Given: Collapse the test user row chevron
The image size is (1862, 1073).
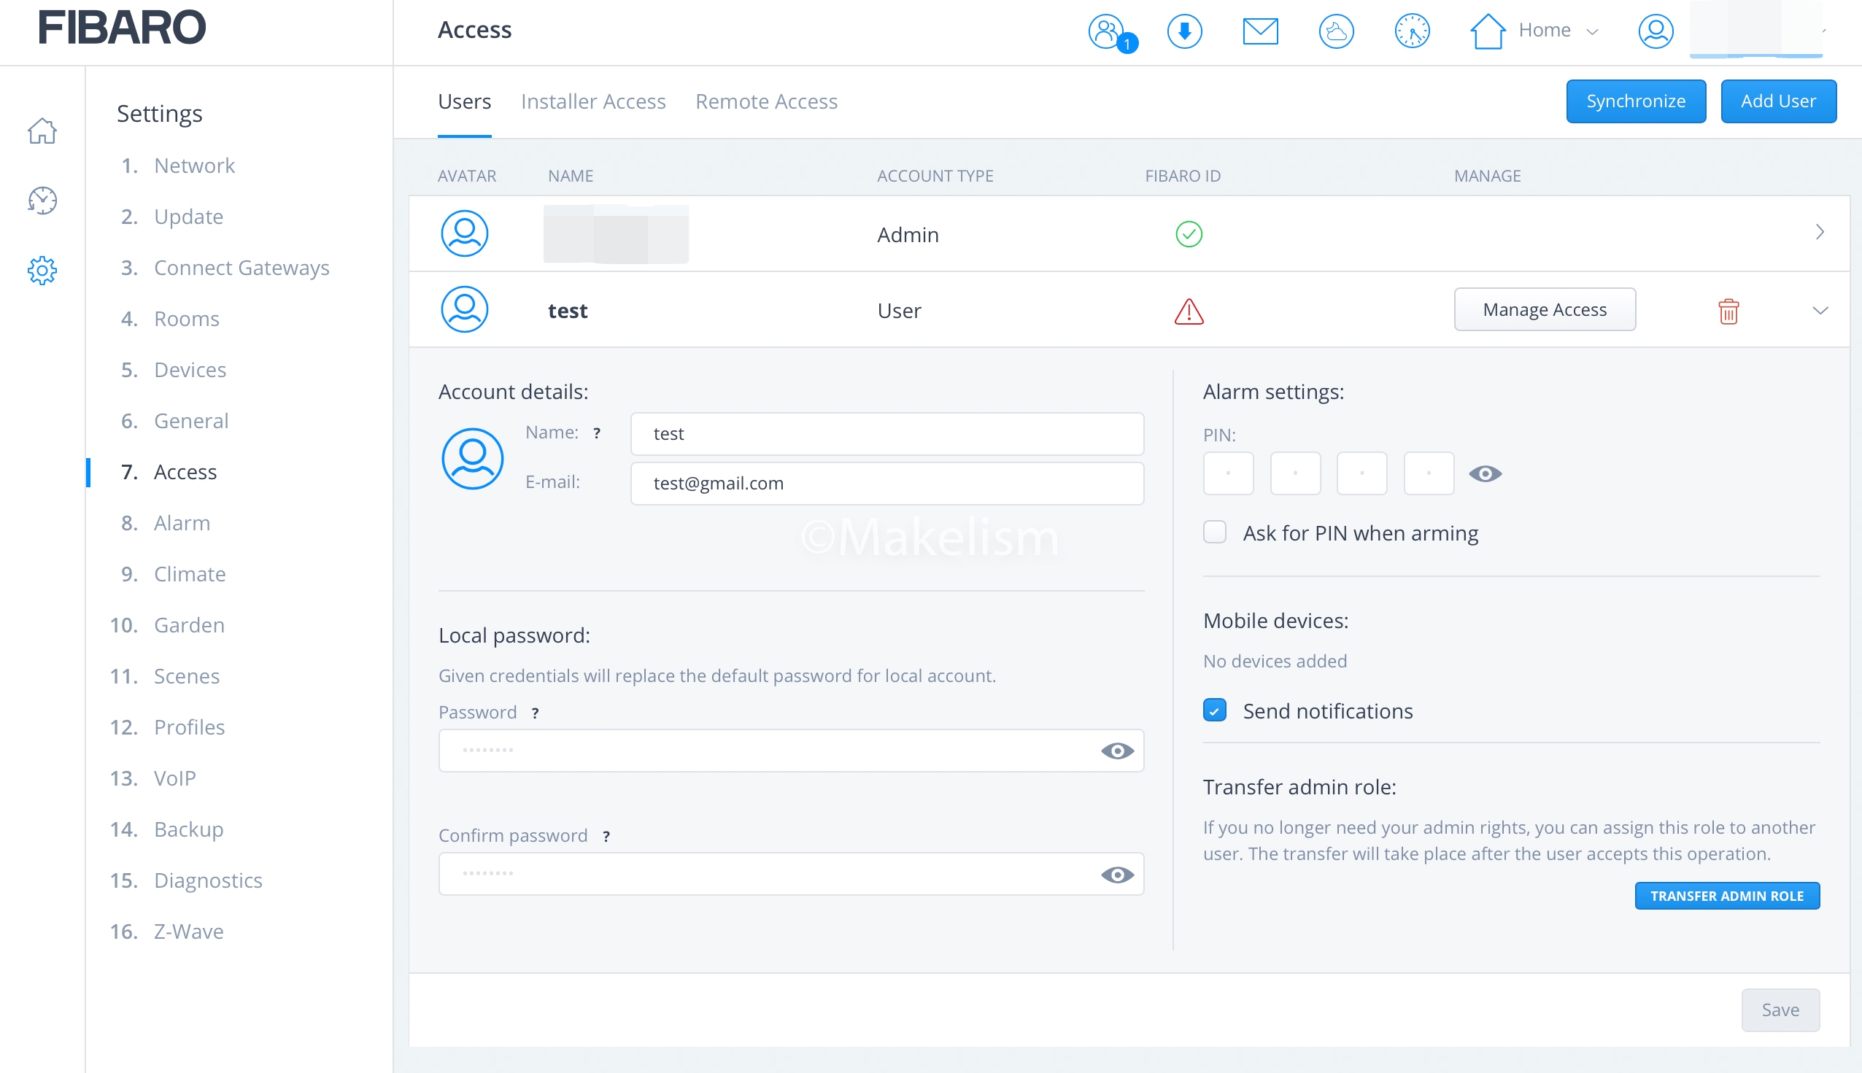Looking at the screenshot, I should point(1819,310).
